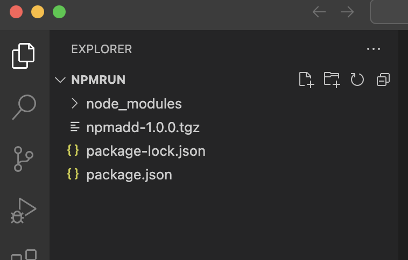The image size is (408, 260).
Task: Go back using the left arrow
Action: coord(319,12)
